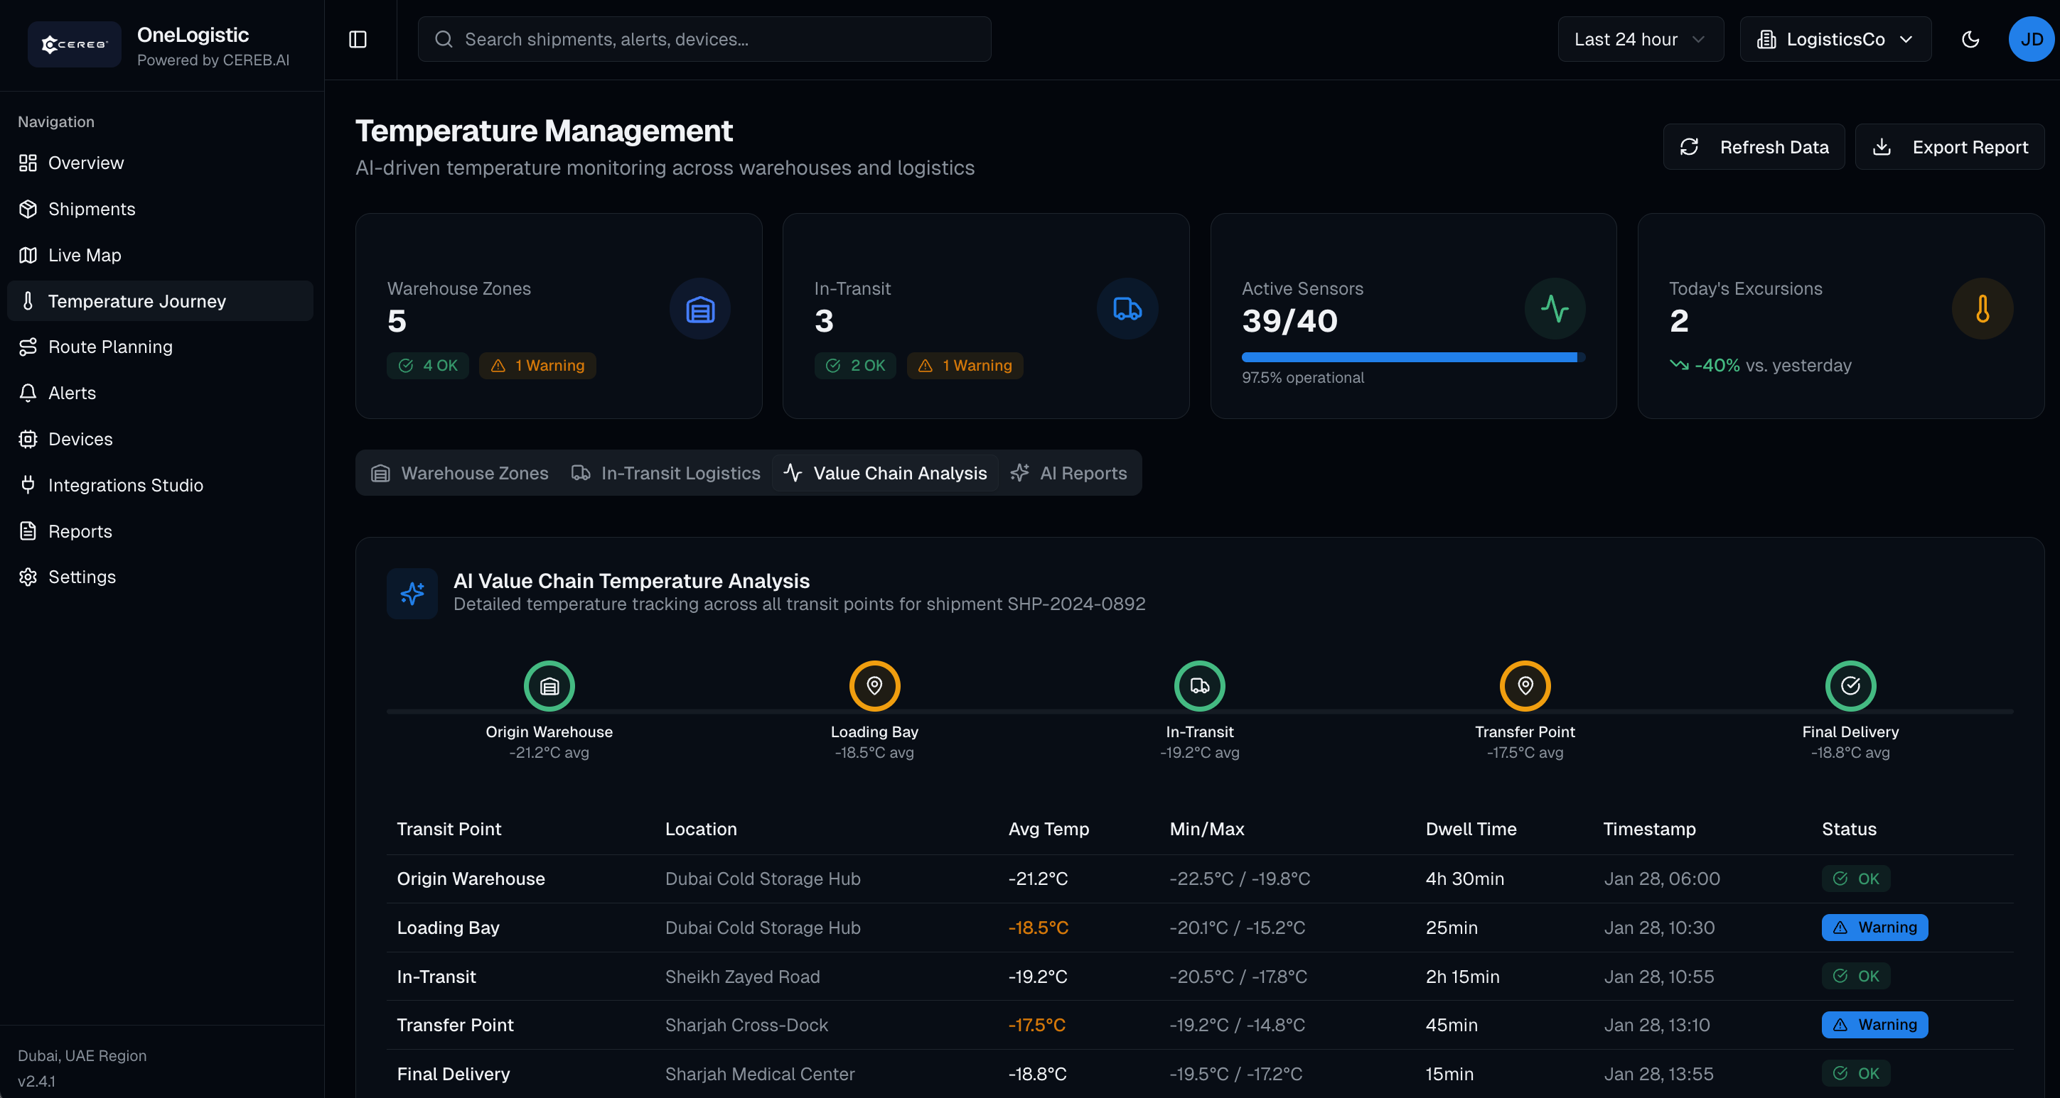Open Live Map in the navigation sidebar
This screenshot has height=1098, width=2060.
pyautogui.click(x=84, y=255)
